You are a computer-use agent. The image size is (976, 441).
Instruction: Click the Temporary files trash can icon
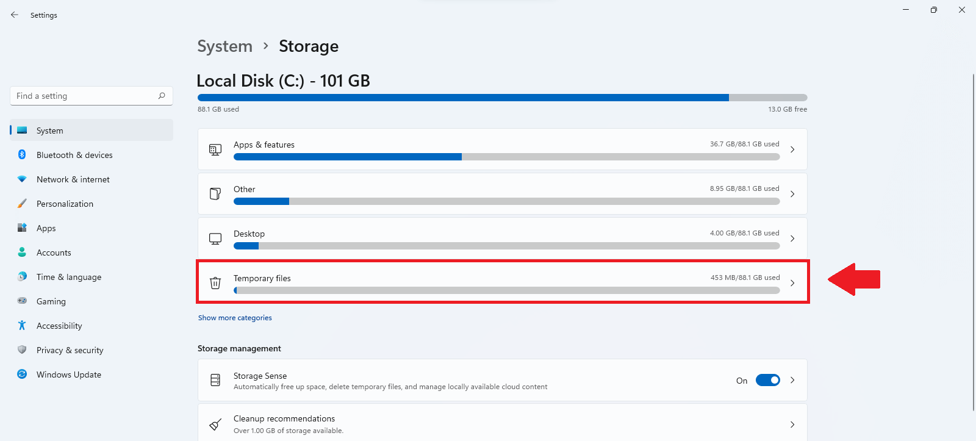click(x=215, y=283)
